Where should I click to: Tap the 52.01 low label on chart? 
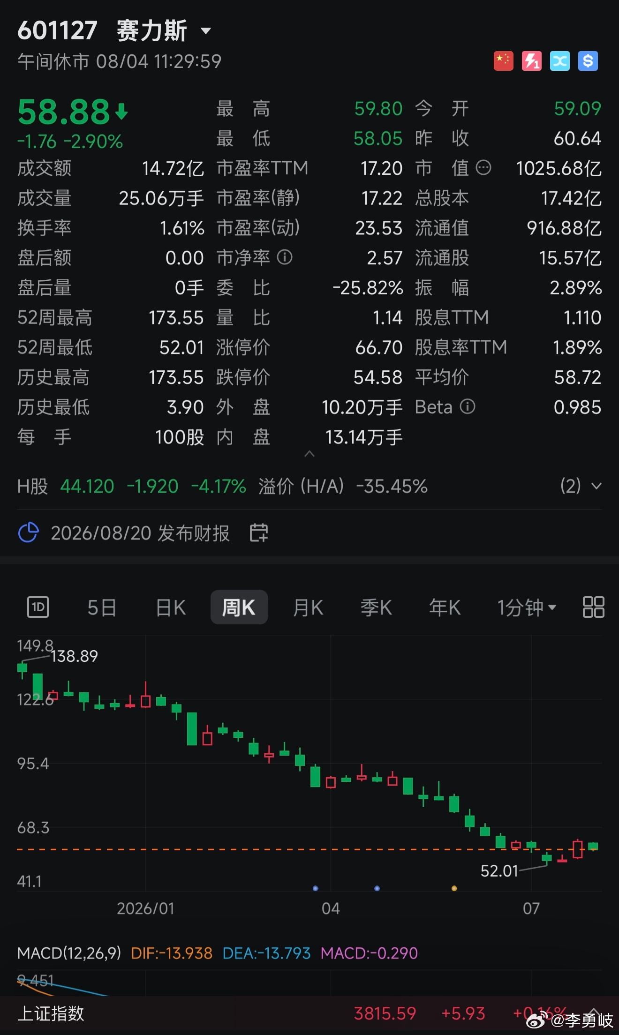point(499,871)
